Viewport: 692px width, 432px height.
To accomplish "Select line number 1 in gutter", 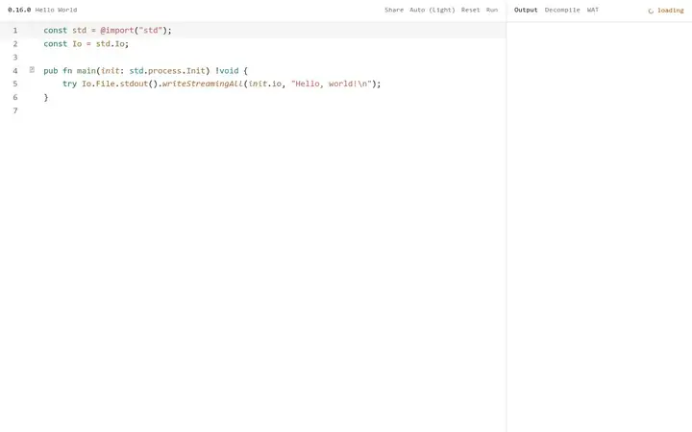I will click(x=15, y=31).
